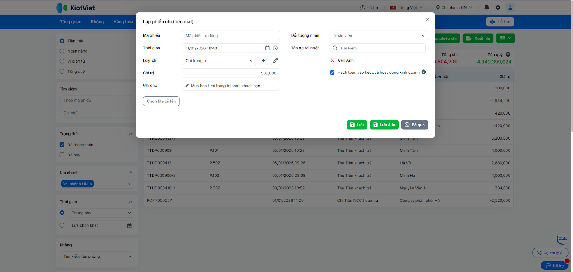This screenshot has height=272, width=573.
Task: Click the Gọi trợ lý AI button
Action: (x=550, y=253)
